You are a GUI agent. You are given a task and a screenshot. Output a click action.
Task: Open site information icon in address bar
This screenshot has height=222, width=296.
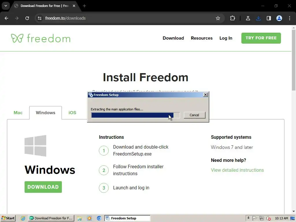coord(39,18)
